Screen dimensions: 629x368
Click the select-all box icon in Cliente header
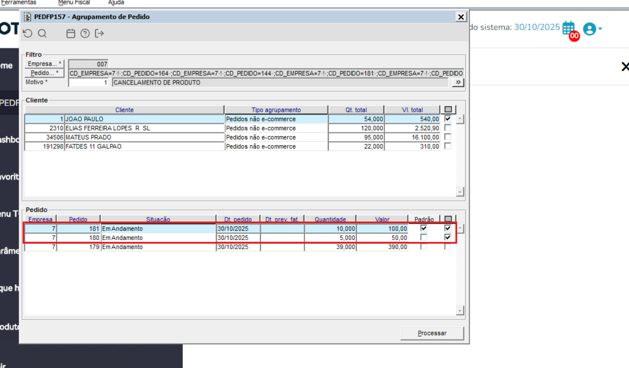[x=448, y=110]
